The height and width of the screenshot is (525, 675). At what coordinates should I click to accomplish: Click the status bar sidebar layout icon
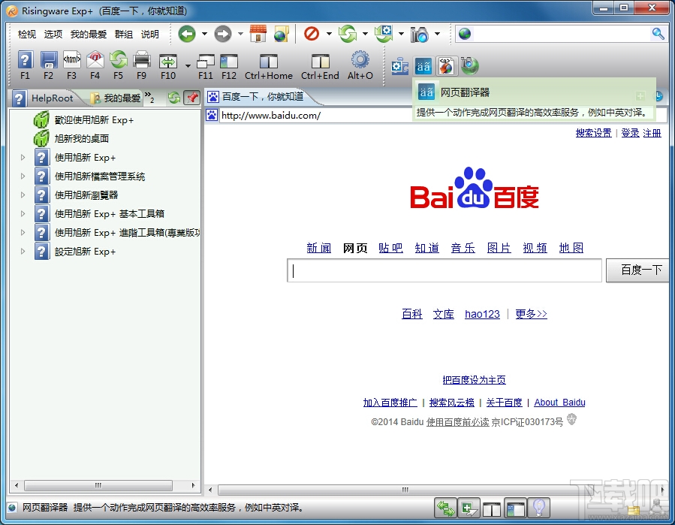(x=515, y=508)
